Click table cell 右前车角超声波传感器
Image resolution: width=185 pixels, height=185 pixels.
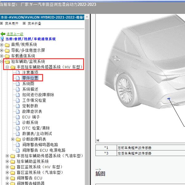(151, 148)
